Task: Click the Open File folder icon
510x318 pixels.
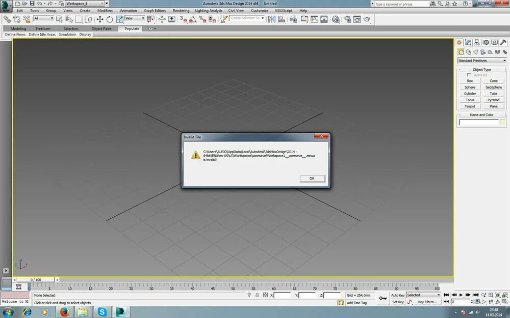Action: click(x=24, y=4)
